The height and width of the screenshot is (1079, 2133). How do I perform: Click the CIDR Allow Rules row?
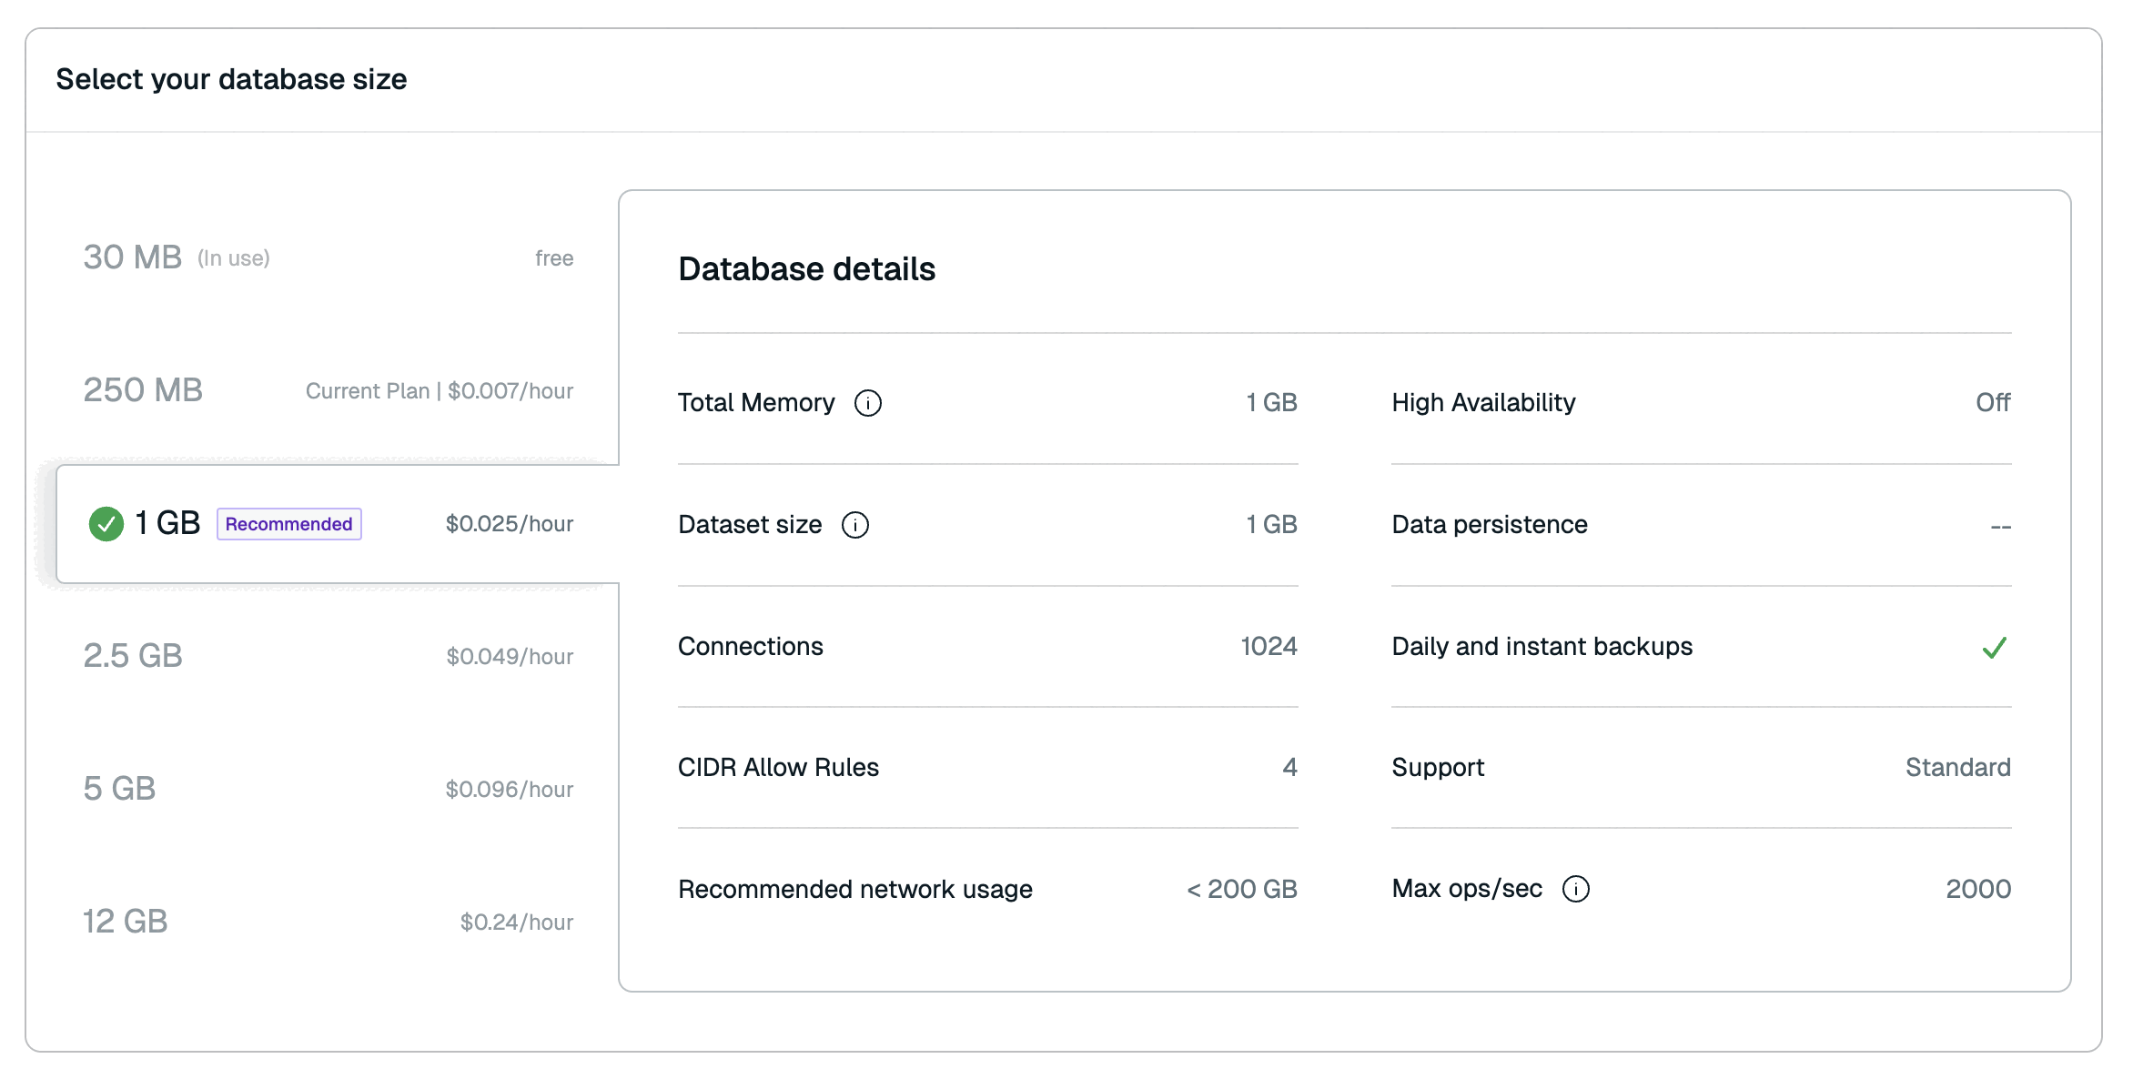click(x=778, y=767)
